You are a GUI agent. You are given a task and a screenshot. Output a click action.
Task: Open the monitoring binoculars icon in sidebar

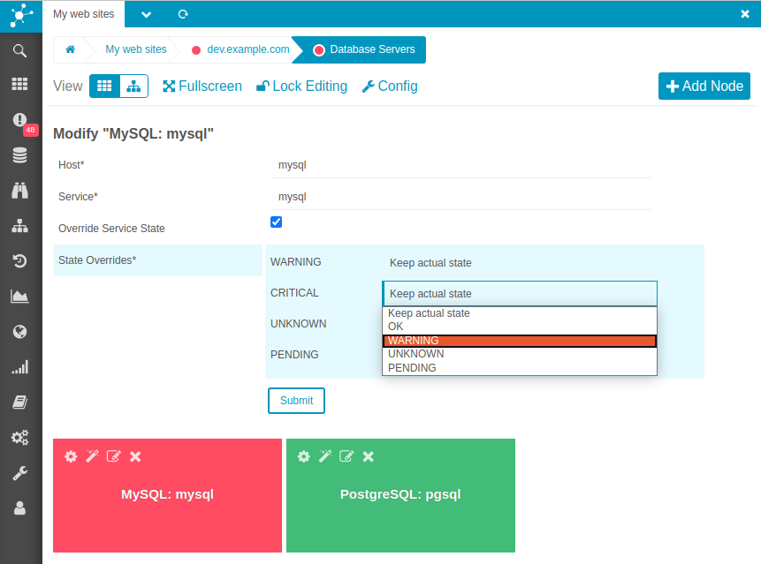point(19,191)
